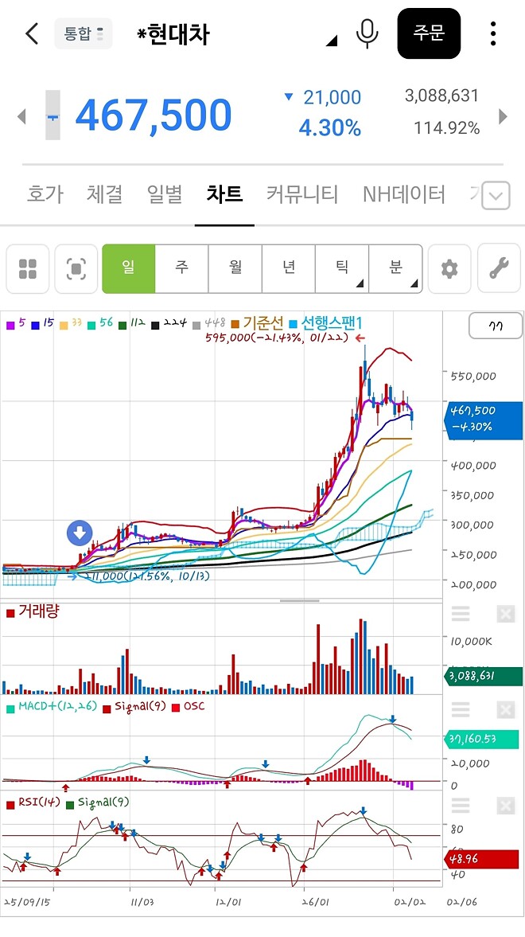Tap the RSI(14) legend label
Image resolution: width=525 pixels, height=937 pixels.
[x=39, y=802]
